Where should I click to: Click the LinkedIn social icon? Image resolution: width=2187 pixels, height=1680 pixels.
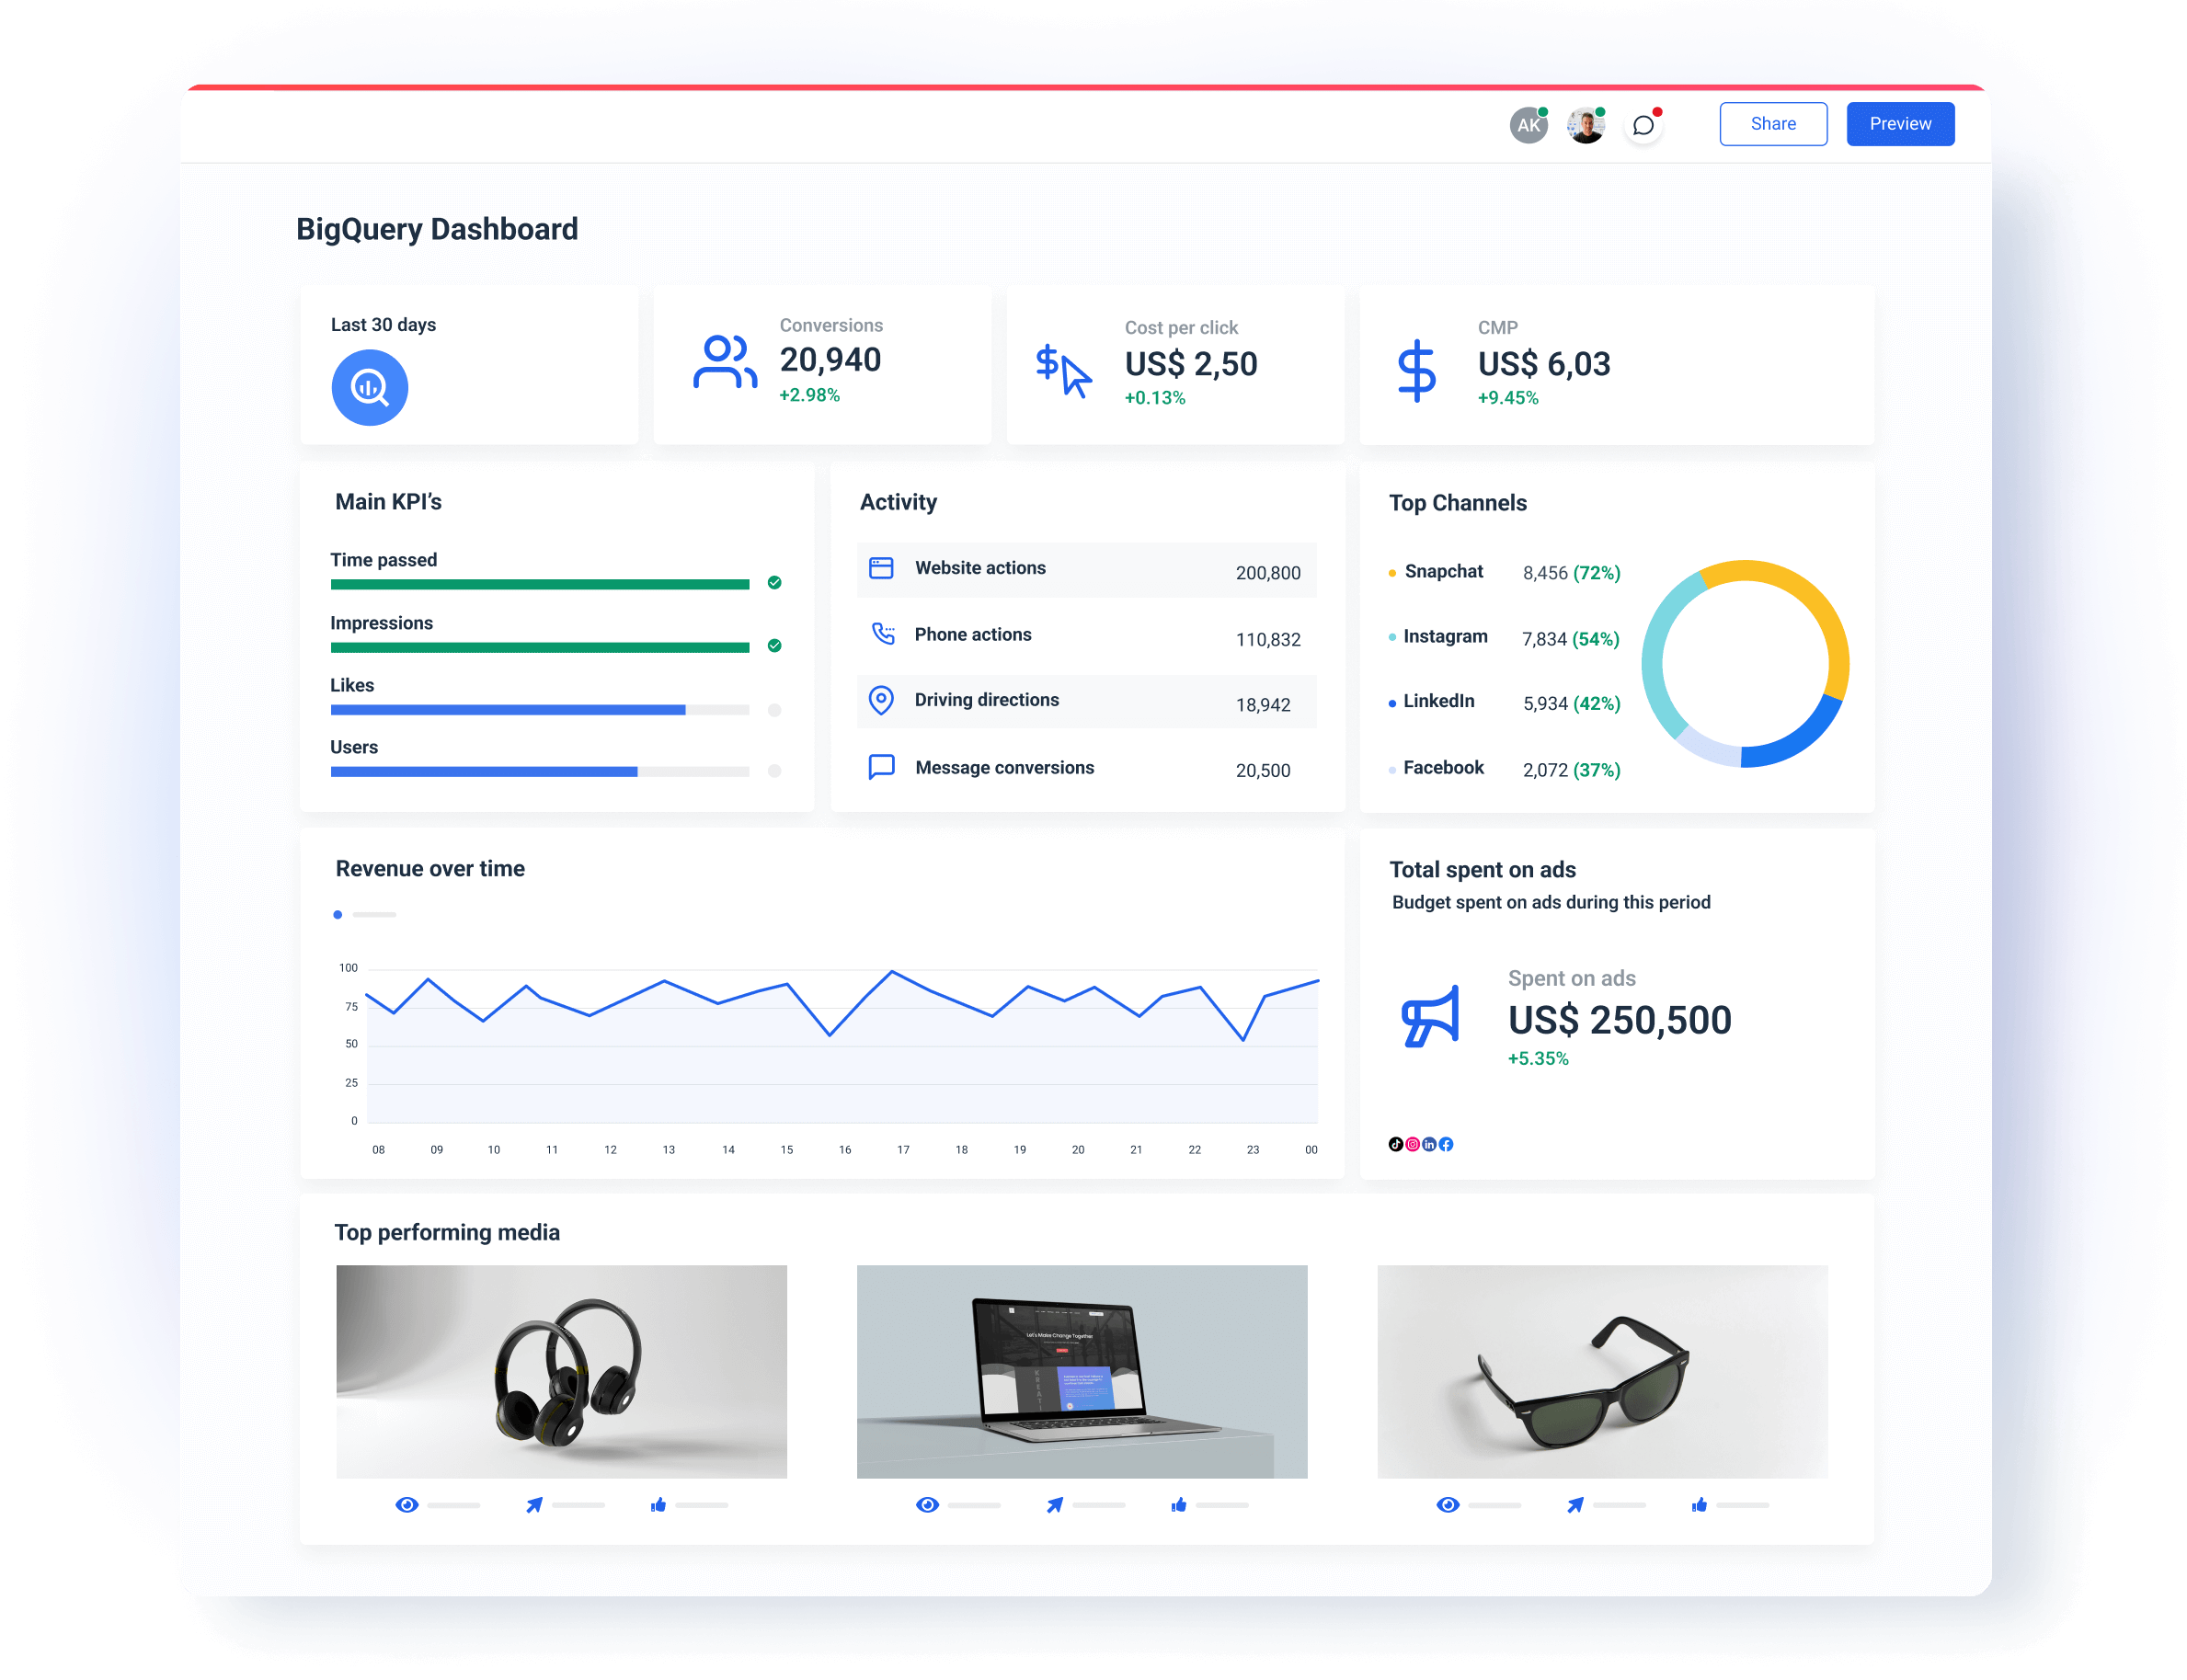(1429, 1144)
